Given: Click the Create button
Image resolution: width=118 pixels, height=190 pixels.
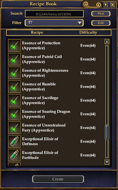Looking at the screenshot, I should tap(58, 179).
